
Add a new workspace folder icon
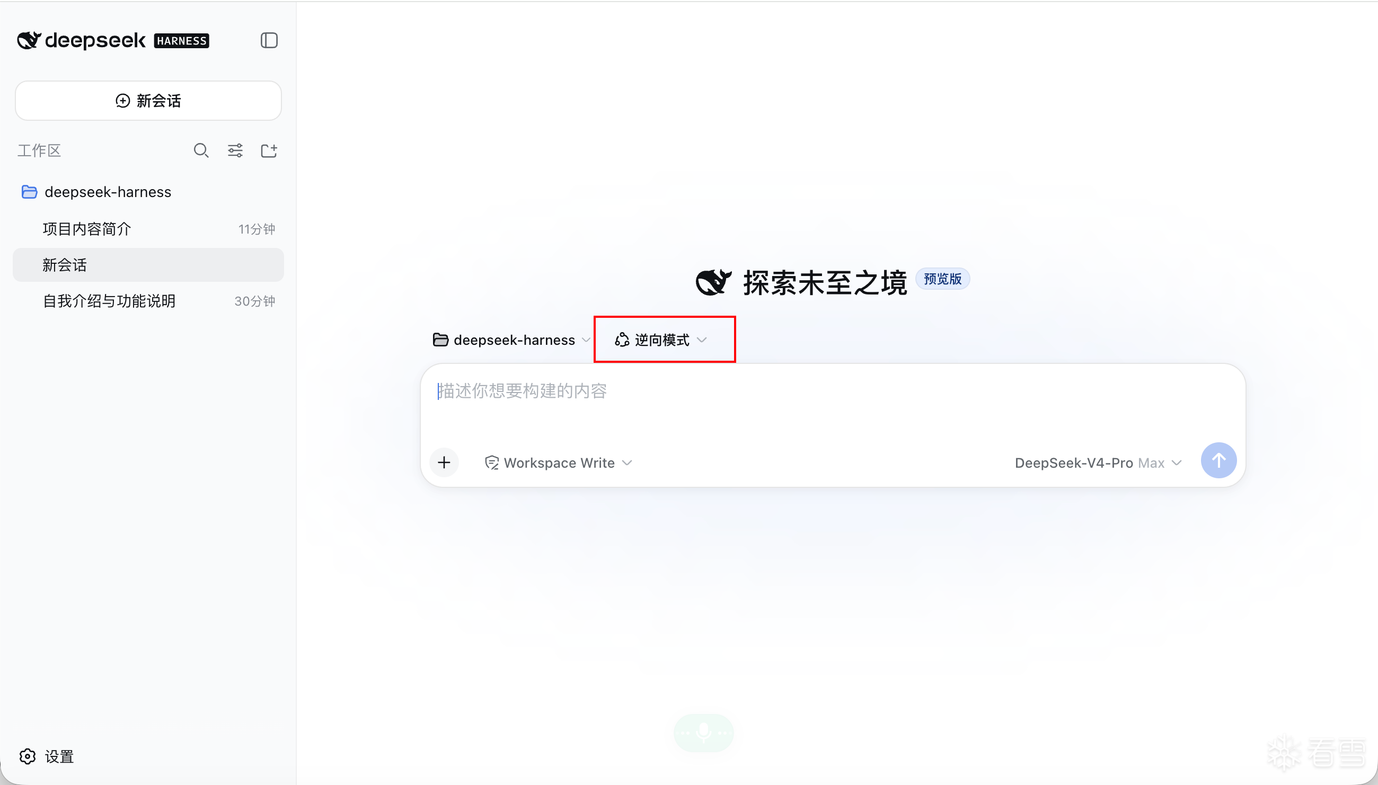269,150
